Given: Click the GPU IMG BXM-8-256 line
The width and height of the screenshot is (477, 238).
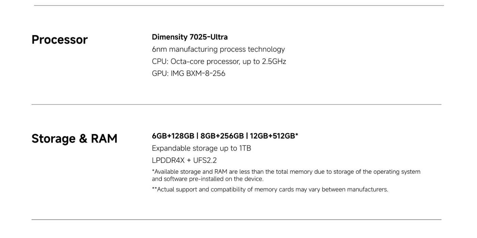Looking at the screenshot, I should (188, 74).
